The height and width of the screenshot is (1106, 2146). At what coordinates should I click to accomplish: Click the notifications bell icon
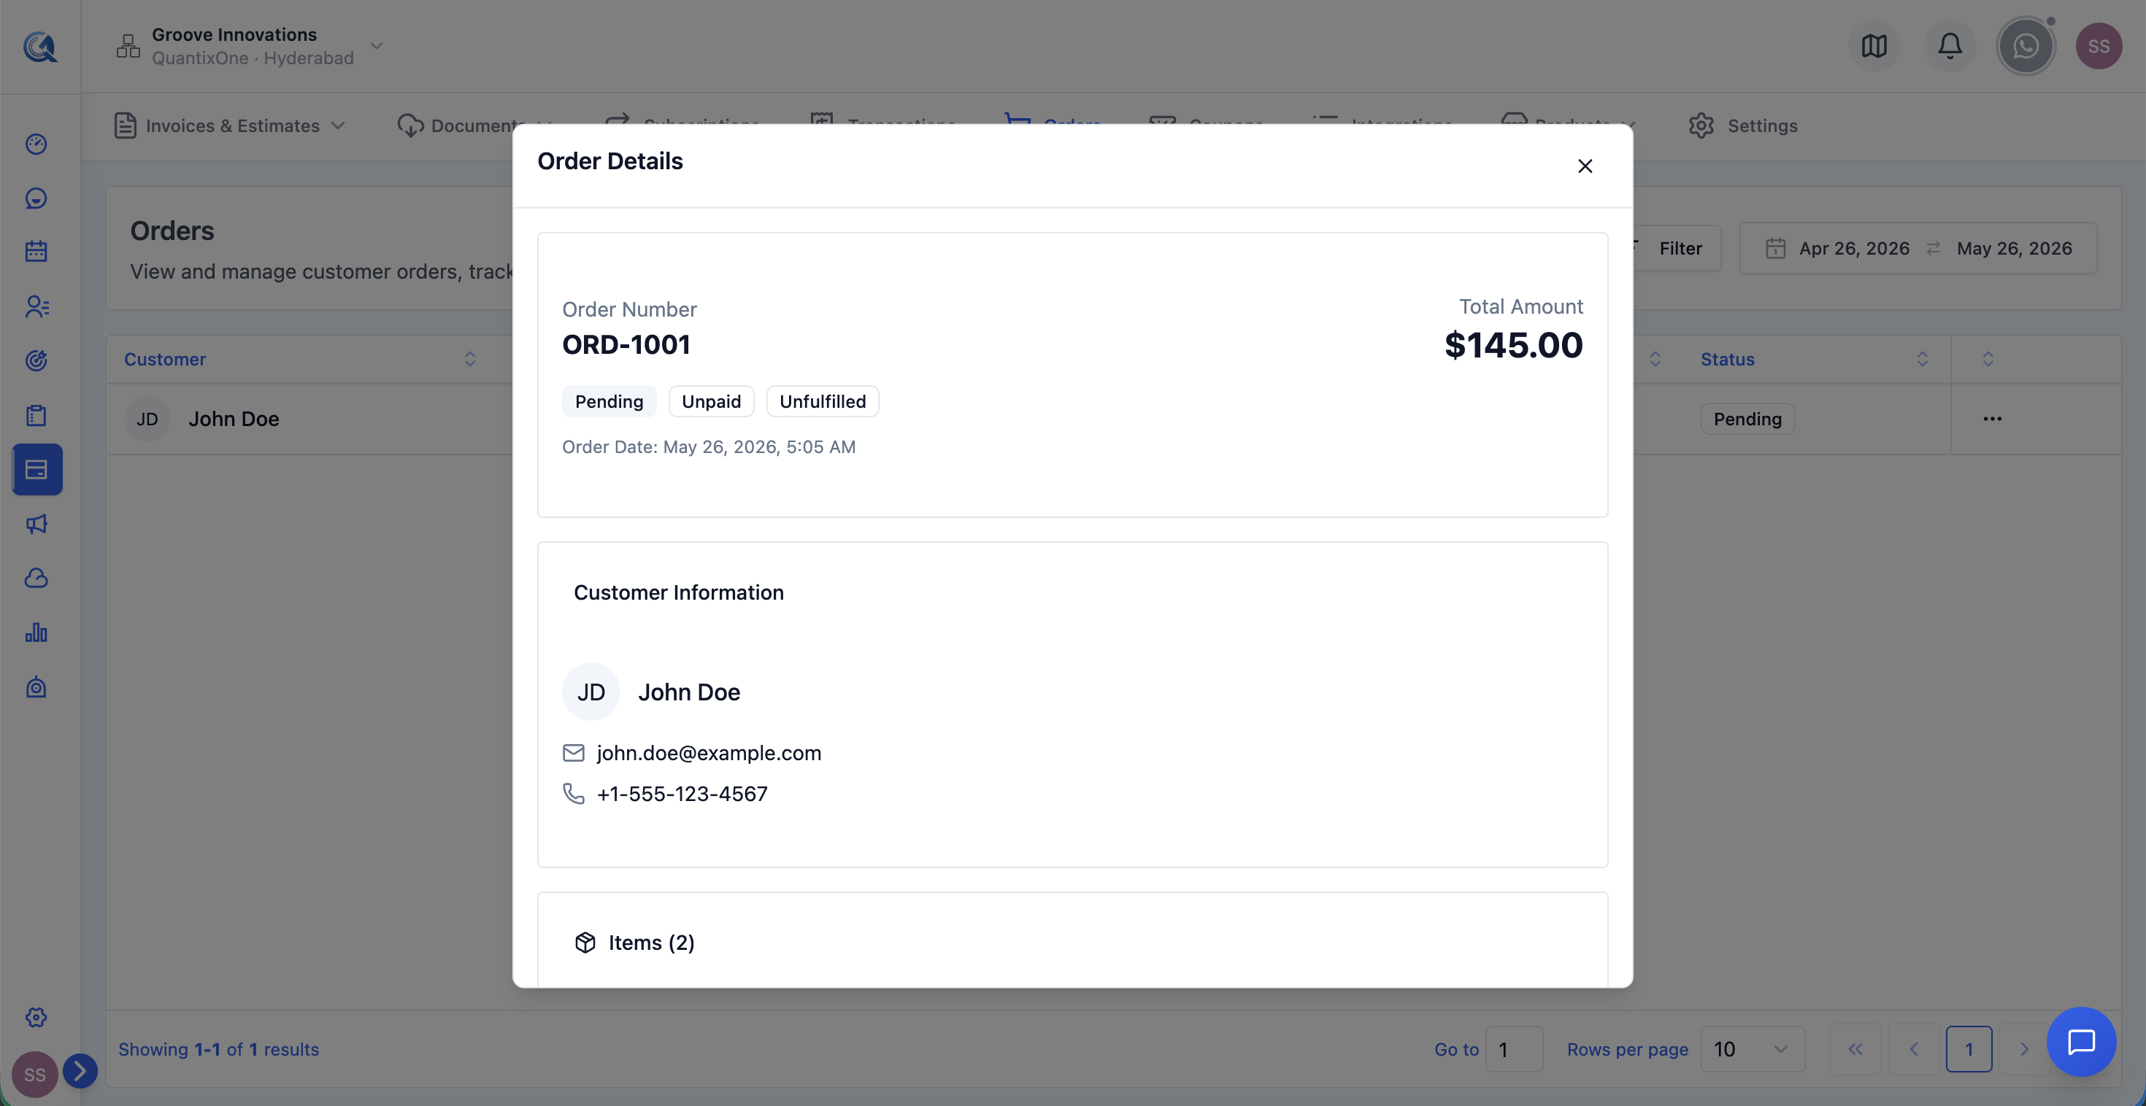[x=1950, y=46]
